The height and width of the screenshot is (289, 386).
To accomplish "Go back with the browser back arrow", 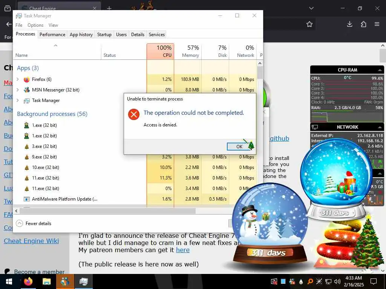I will click(9, 24).
